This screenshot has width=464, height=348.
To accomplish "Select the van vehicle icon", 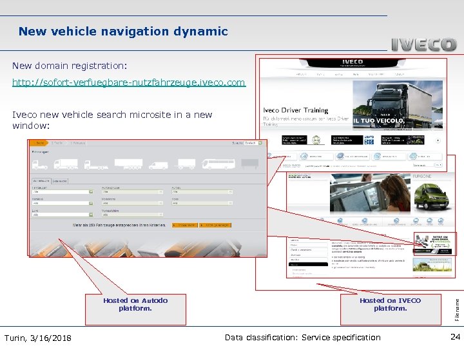I will pos(159,166).
